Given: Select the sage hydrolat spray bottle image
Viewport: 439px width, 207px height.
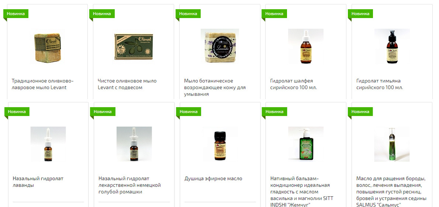Looking at the screenshot, I should pyautogui.click(x=306, y=46).
